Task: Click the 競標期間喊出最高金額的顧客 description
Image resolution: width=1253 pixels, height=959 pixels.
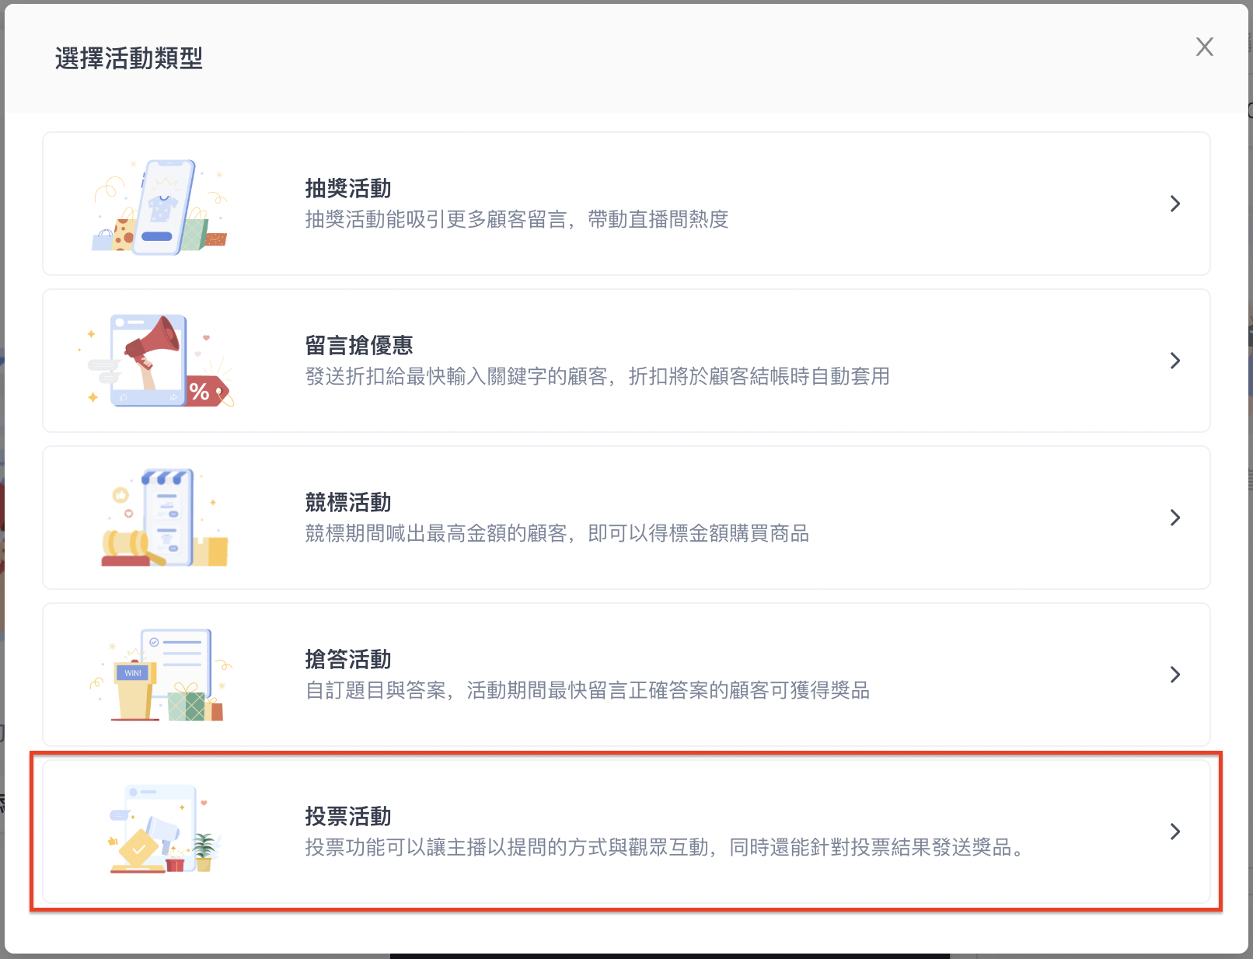Action: pos(557,534)
